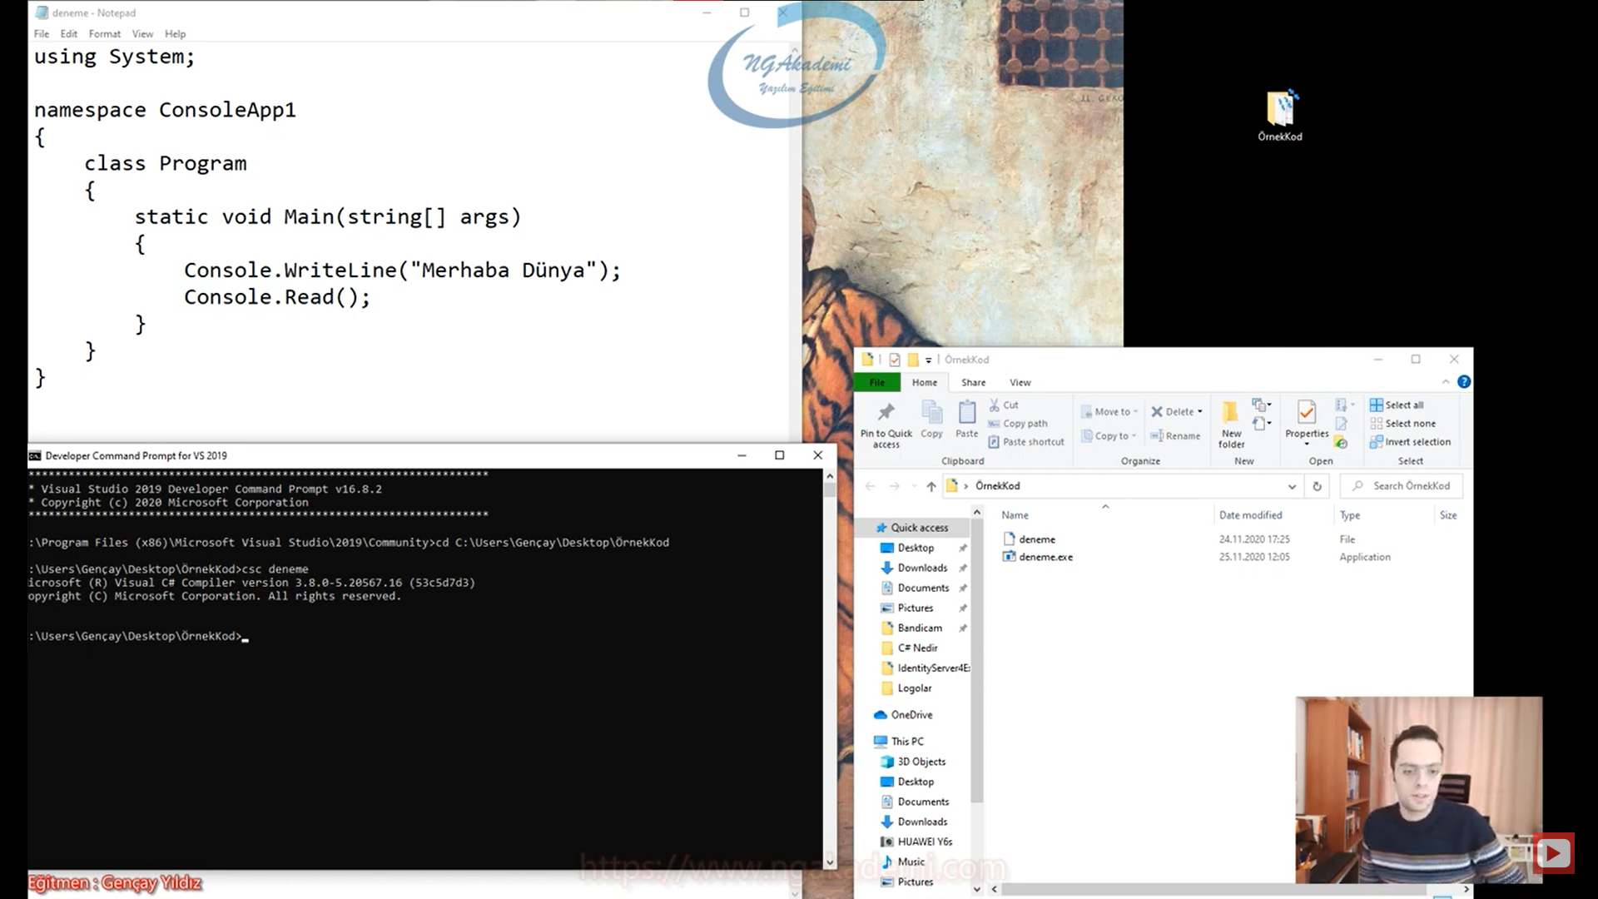Open the Easy access menu icon
The width and height of the screenshot is (1598, 899).
(x=1262, y=424)
